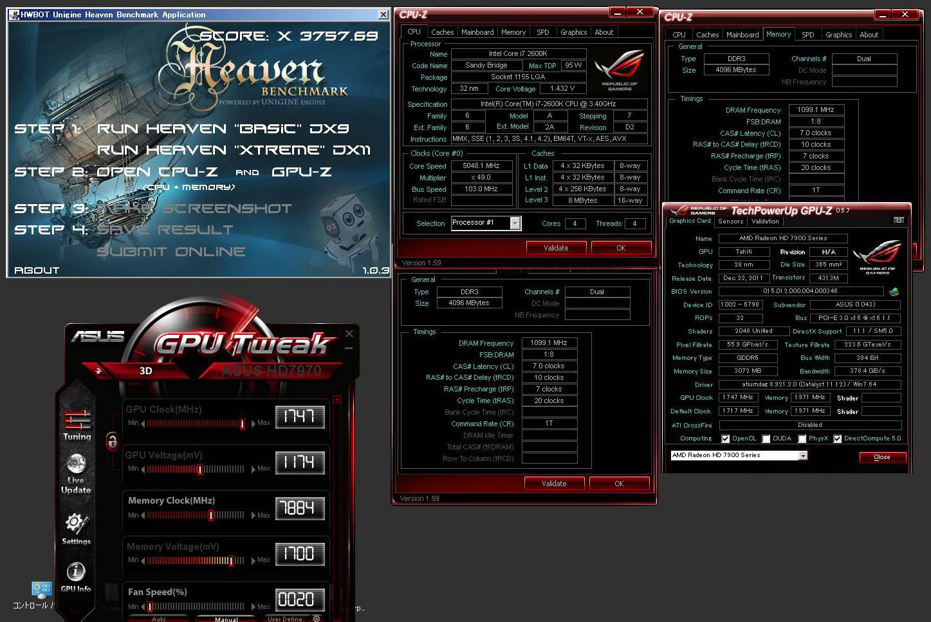
Task: Click the Memory Clock value field 7884
Action: (x=300, y=509)
